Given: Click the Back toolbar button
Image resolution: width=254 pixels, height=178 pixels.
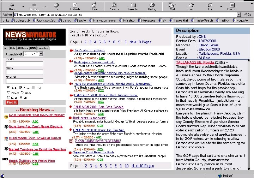Looking at the screenshot, I should tap(12, 7).
